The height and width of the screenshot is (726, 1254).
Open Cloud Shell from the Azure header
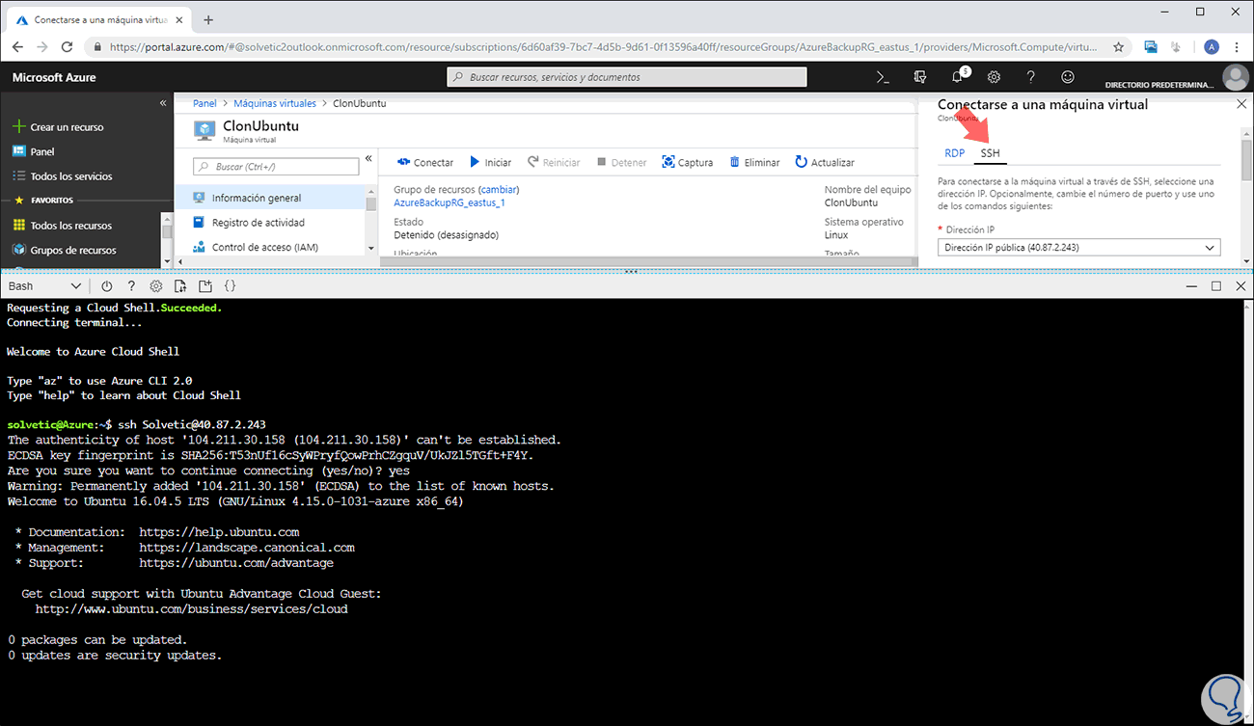click(883, 77)
